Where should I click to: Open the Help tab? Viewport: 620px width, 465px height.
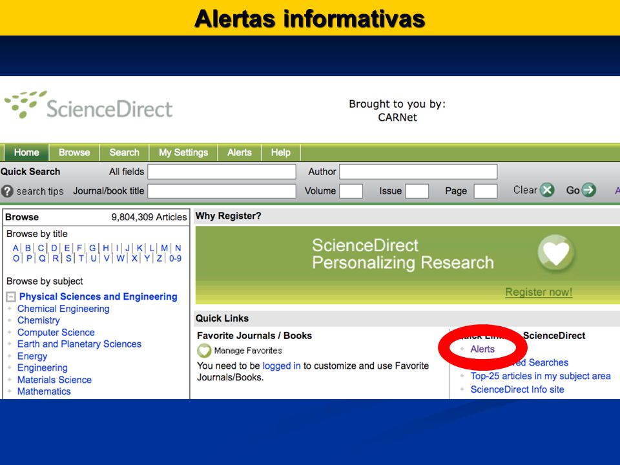[x=281, y=152]
